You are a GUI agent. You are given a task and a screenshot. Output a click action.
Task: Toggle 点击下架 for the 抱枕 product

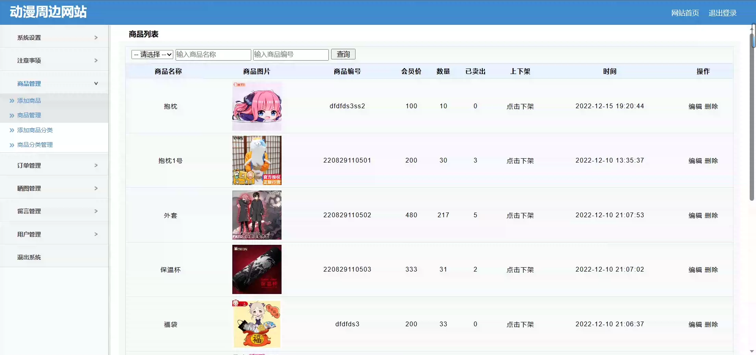pos(520,106)
